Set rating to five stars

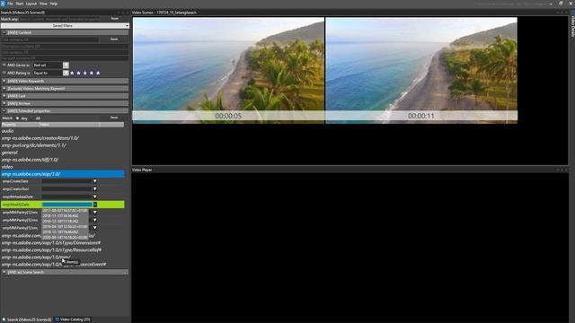(98, 74)
